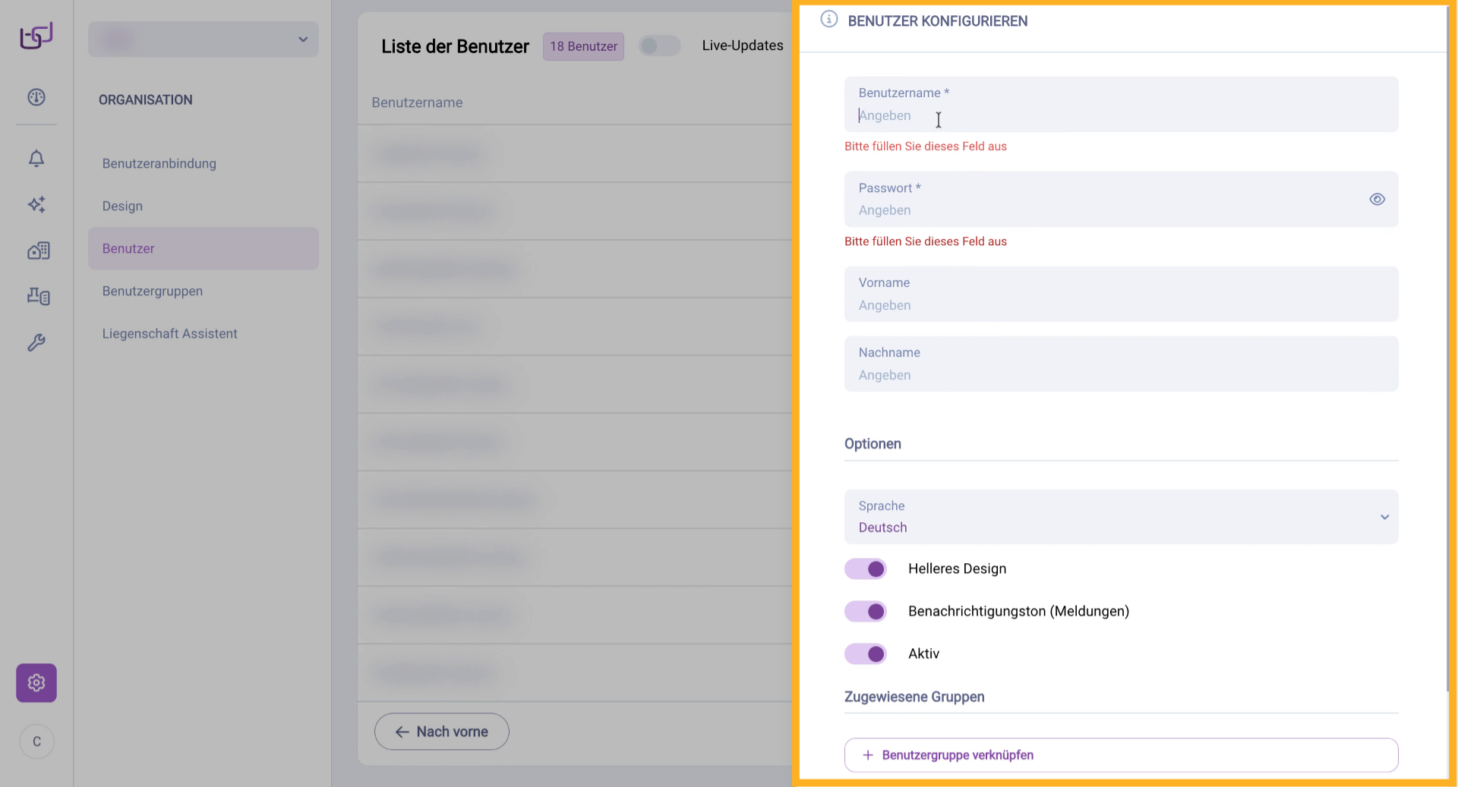Click Benutzergruppe verknüpfen button
Screen dimensions: 1458x787
tap(1121, 755)
